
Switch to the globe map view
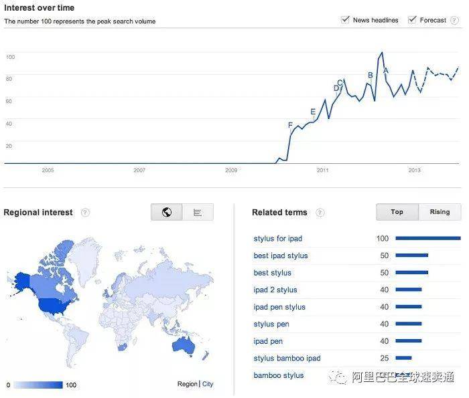click(167, 212)
